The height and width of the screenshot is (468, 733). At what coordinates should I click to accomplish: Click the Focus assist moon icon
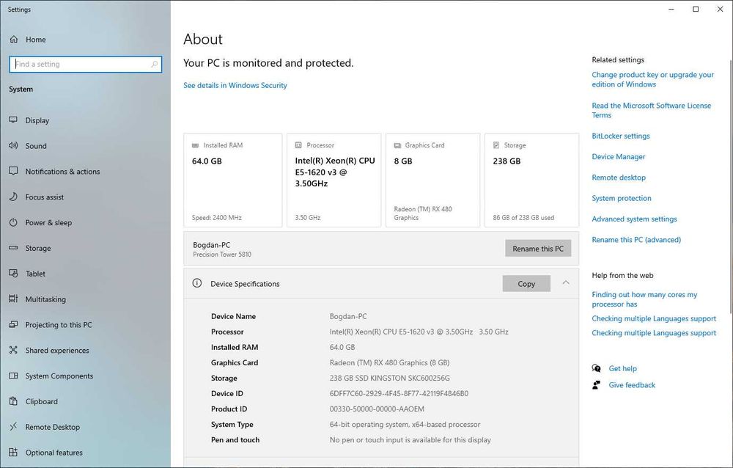click(x=13, y=197)
